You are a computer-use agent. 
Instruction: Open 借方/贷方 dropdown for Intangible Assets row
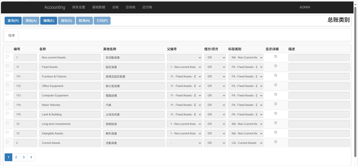pos(215,133)
